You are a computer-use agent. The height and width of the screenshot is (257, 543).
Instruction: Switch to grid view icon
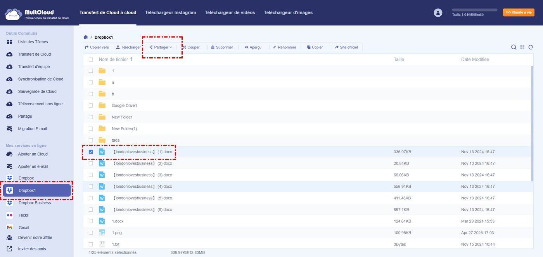522,47
